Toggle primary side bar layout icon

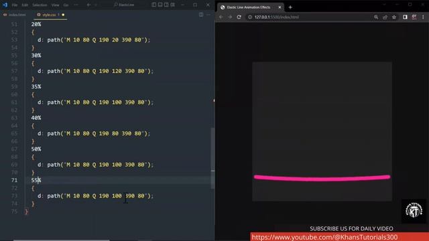[154, 5]
